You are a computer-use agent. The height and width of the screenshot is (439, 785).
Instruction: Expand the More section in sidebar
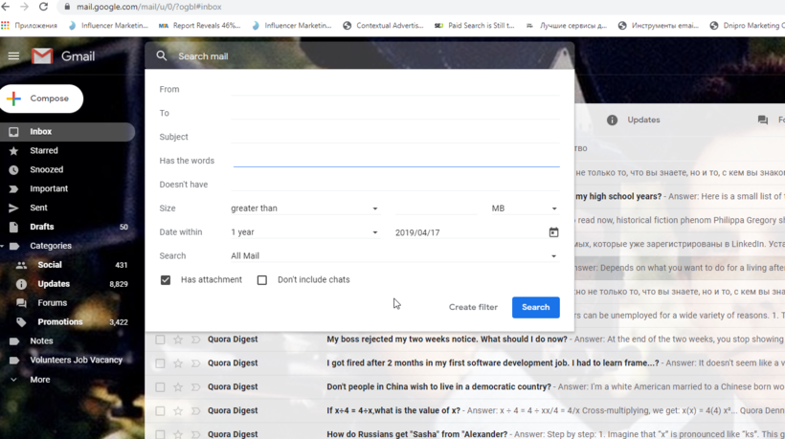point(39,380)
